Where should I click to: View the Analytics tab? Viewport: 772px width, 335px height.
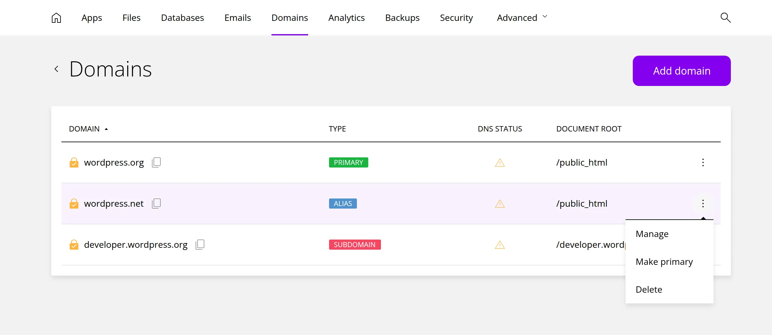click(346, 18)
